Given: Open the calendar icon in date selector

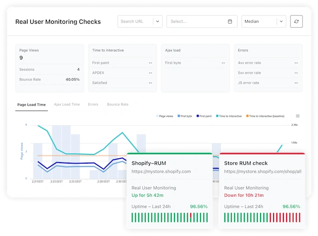Looking at the screenshot, I should pyautogui.click(x=230, y=21).
